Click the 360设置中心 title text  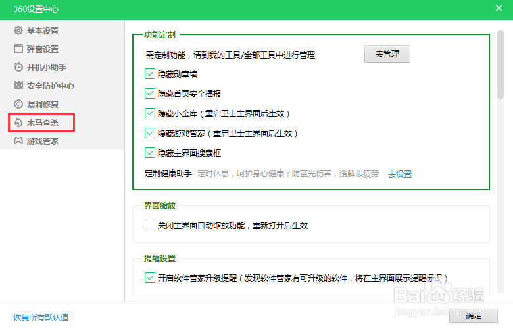pos(36,9)
